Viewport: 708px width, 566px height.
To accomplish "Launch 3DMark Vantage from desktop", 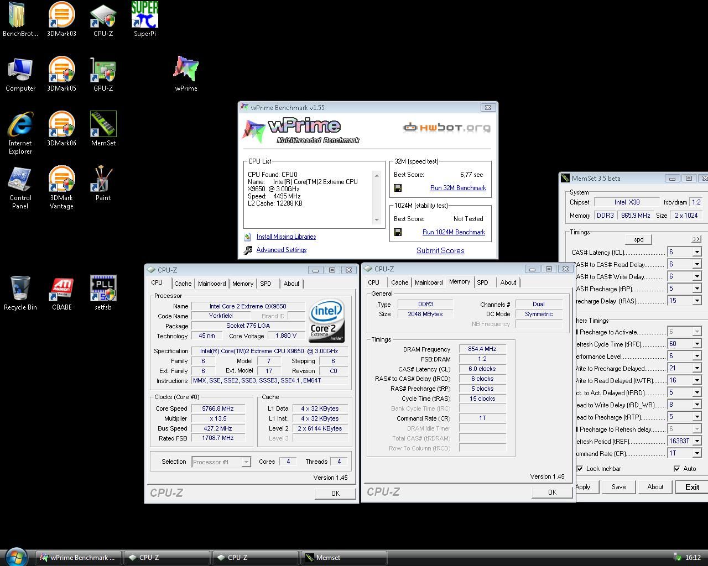I will tap(61, 180).
